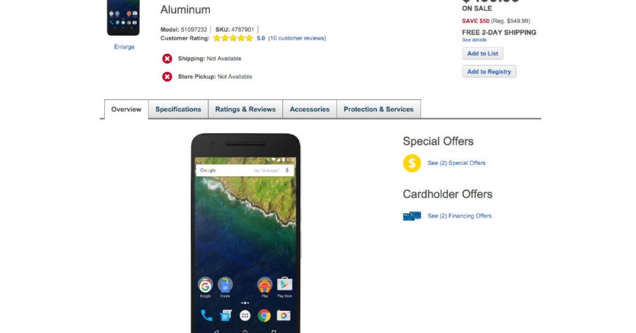Click the five-star customer rating icons
The width and height of the screenshot is (636, 333).
233,38
